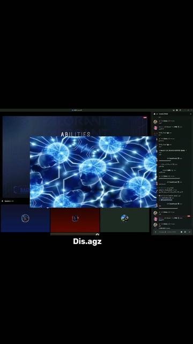
Task: Toggle the members chevron below the participant tiles
Action: (x=97, y=234)
